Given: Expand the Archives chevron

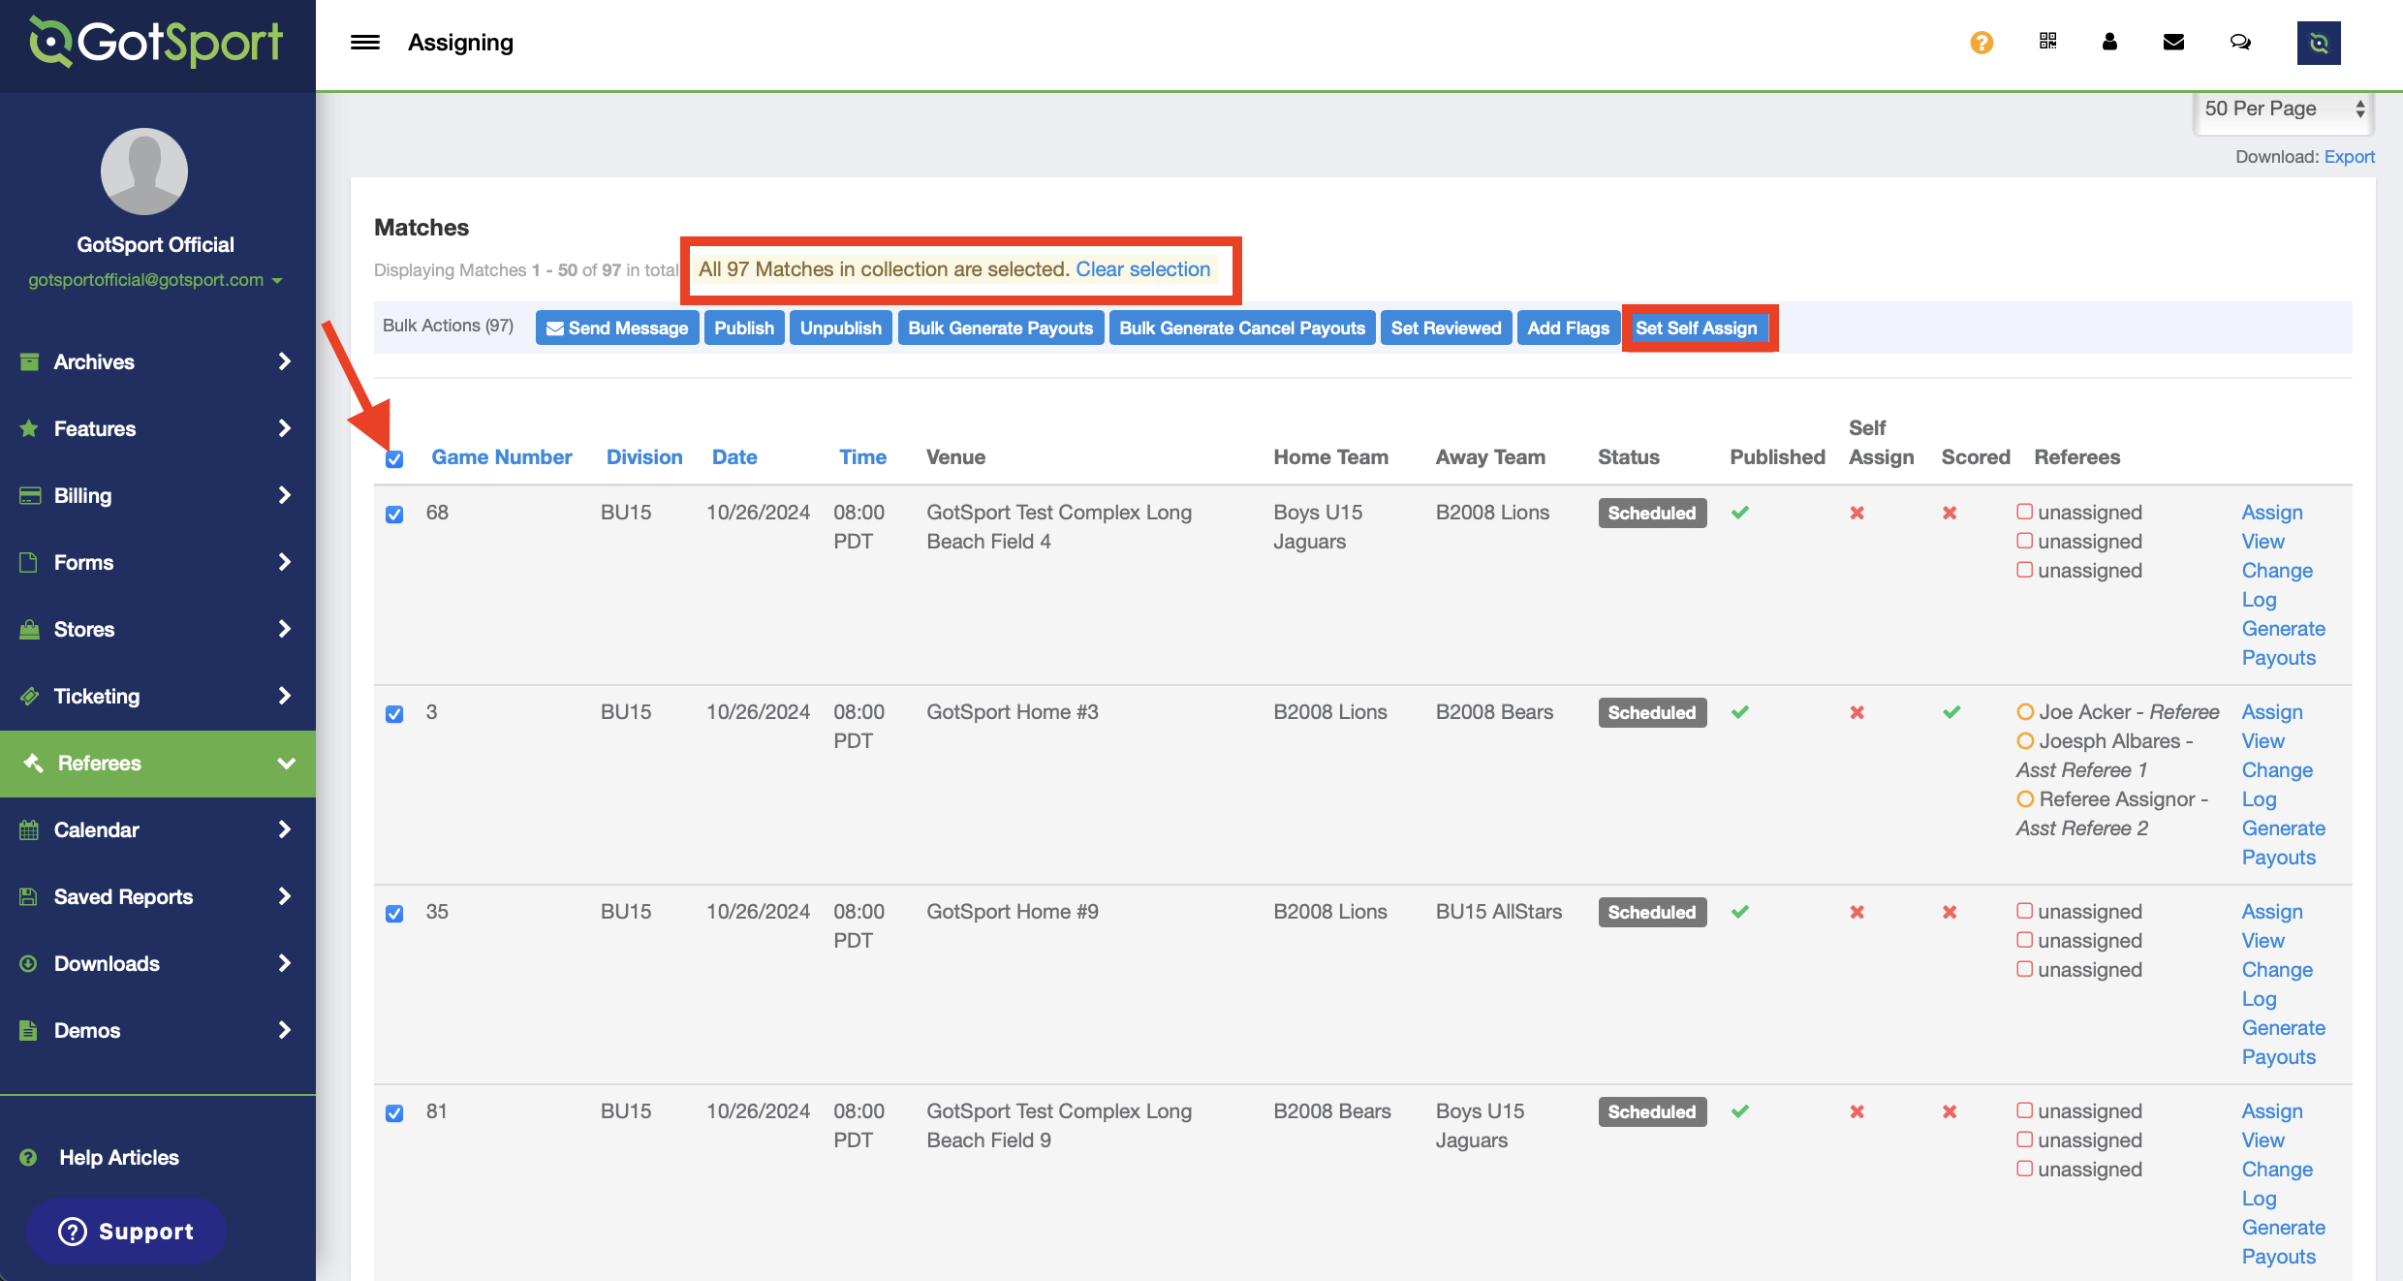Looking at the screenshot, I should 284,361.
